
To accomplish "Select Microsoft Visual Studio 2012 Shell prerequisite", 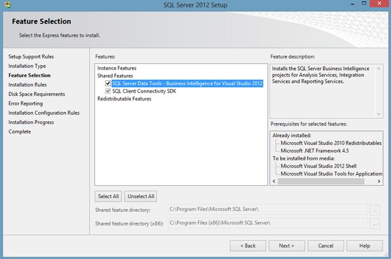I will pyautogui.click(x=318, y=166).
